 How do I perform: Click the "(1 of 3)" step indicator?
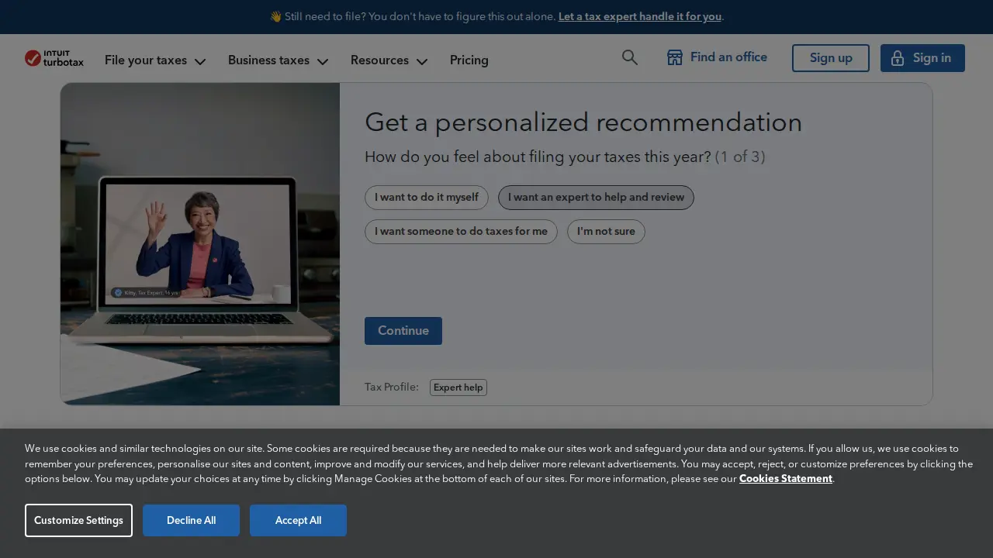click(740, 157)
